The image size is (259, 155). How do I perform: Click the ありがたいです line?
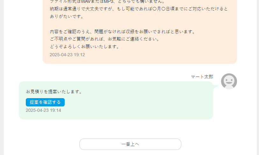[62, 16]
